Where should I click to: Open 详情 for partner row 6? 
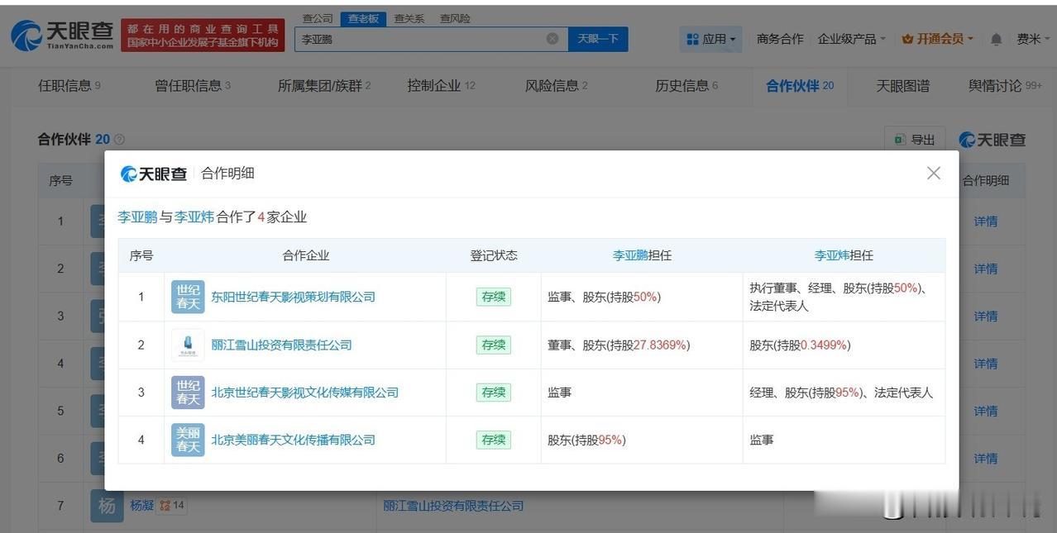click(x=985, y=458)
